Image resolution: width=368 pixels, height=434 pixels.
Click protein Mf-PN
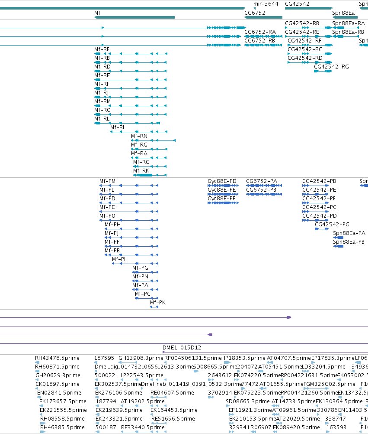pyautogui.click(x=140, y=277)
